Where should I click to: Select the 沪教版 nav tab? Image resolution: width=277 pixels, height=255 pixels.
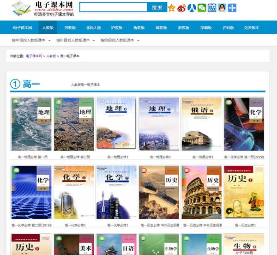coord(117,28)
